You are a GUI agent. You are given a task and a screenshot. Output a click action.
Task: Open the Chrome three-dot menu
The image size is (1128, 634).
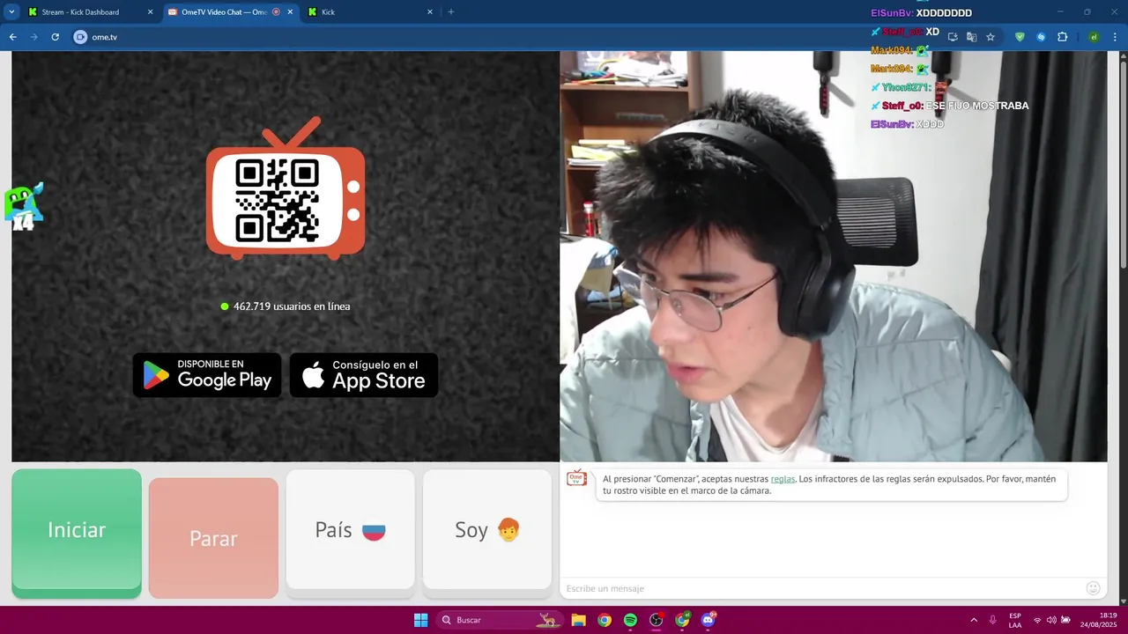tap(1116, 37)
